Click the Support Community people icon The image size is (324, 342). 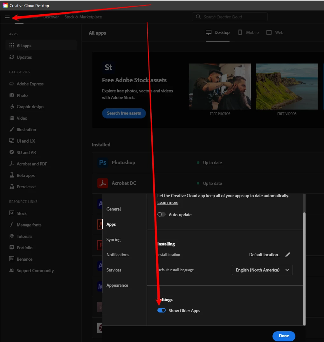[11, 270]
